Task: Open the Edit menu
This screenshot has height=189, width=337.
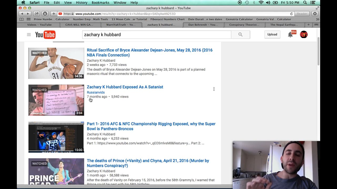Action: [57, 3]
